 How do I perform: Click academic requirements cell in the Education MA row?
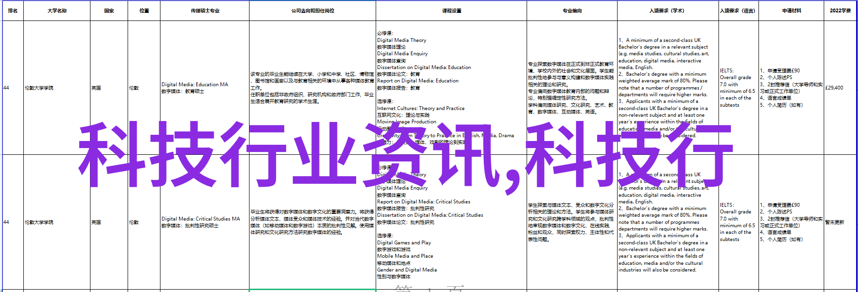[668, 88]
